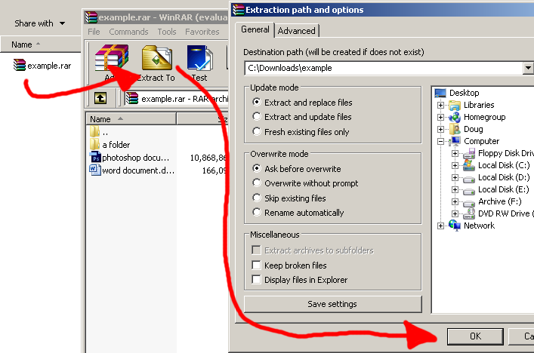Click the up one level folder icon

click(x=100, y=98)
